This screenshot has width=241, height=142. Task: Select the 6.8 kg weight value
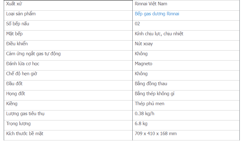coord(141,124)
